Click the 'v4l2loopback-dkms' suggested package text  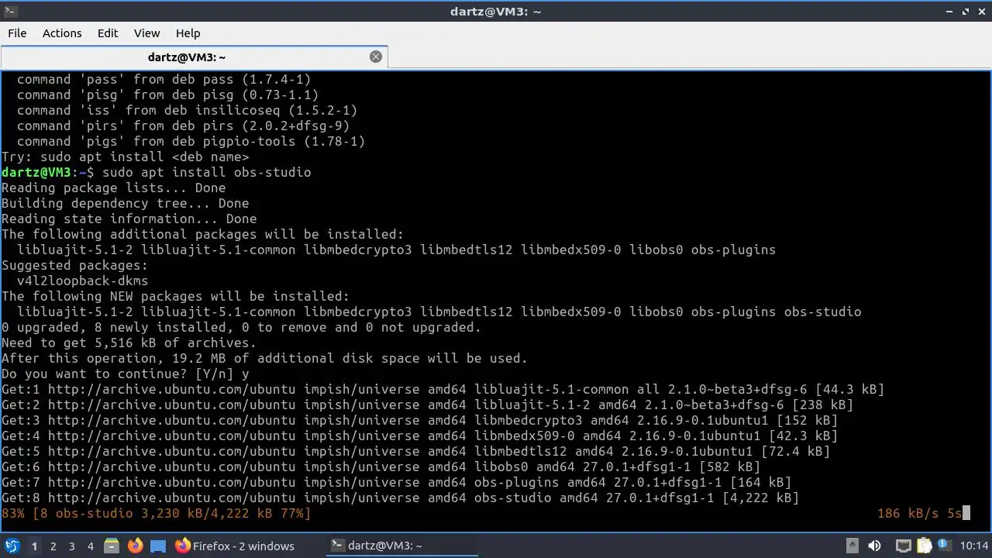coord(82,281)
